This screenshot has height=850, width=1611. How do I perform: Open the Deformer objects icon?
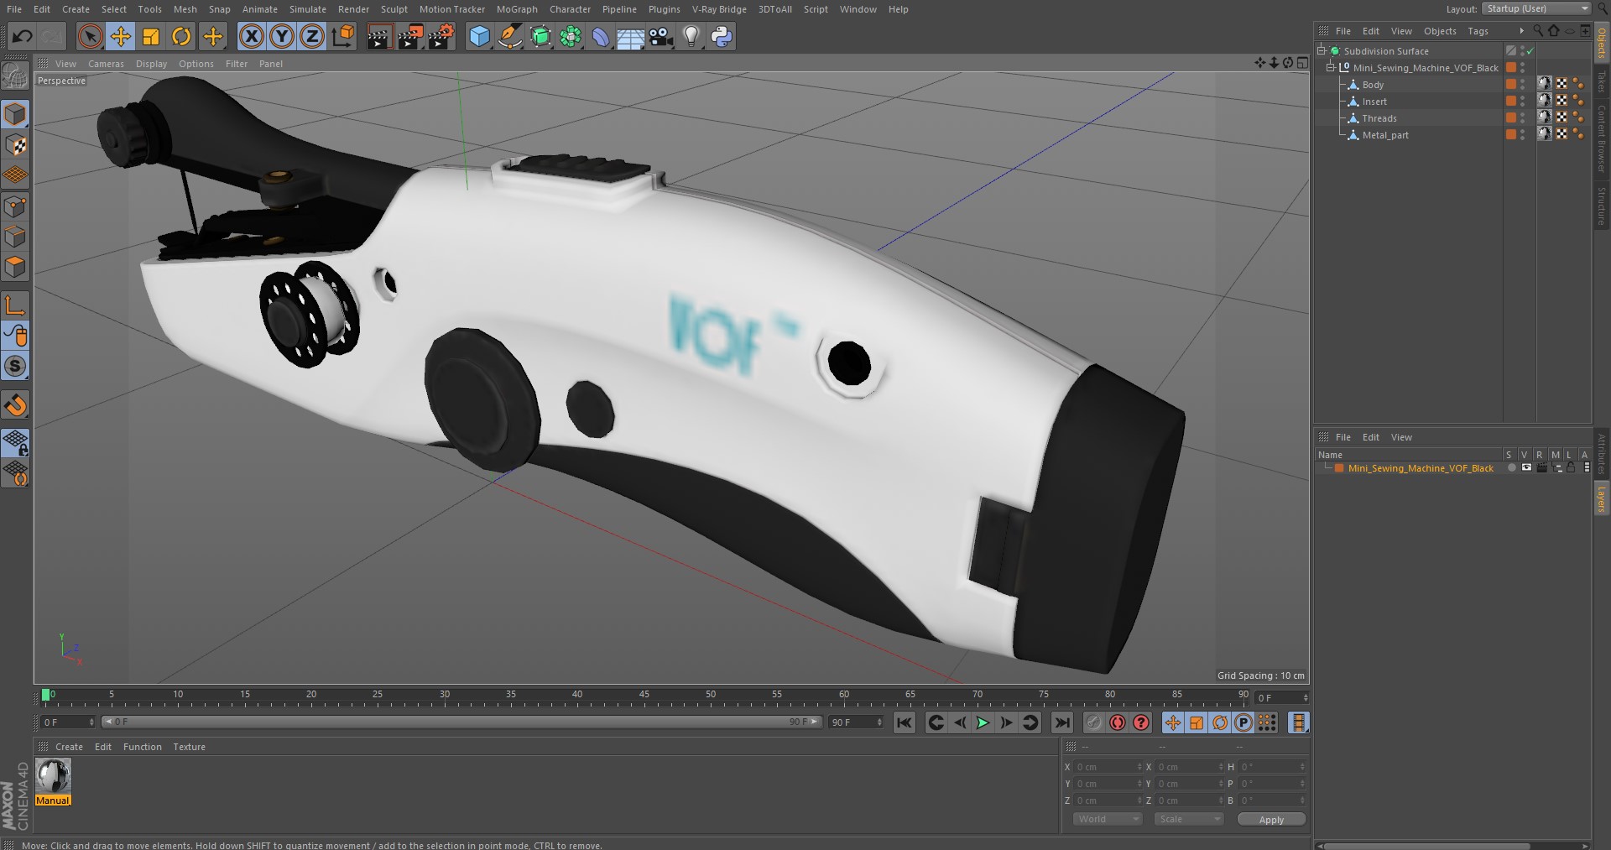(601, 36)
